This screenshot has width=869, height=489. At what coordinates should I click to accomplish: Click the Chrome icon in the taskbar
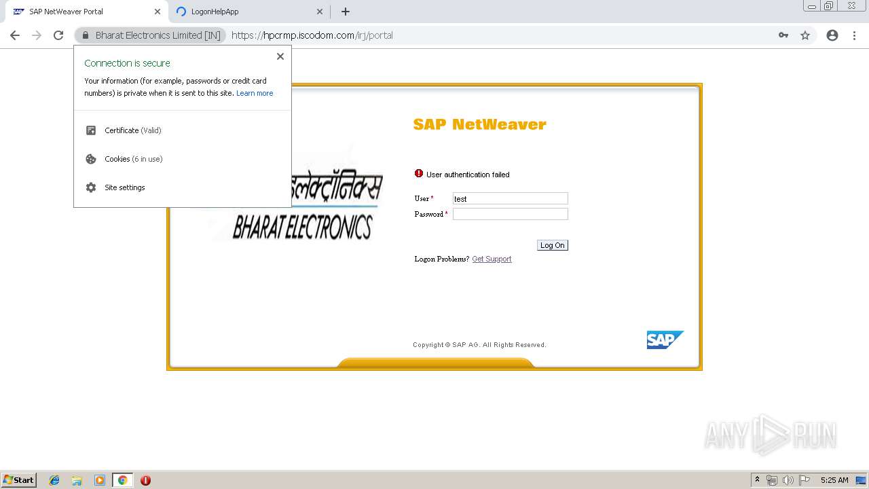(x=122, y=480)
